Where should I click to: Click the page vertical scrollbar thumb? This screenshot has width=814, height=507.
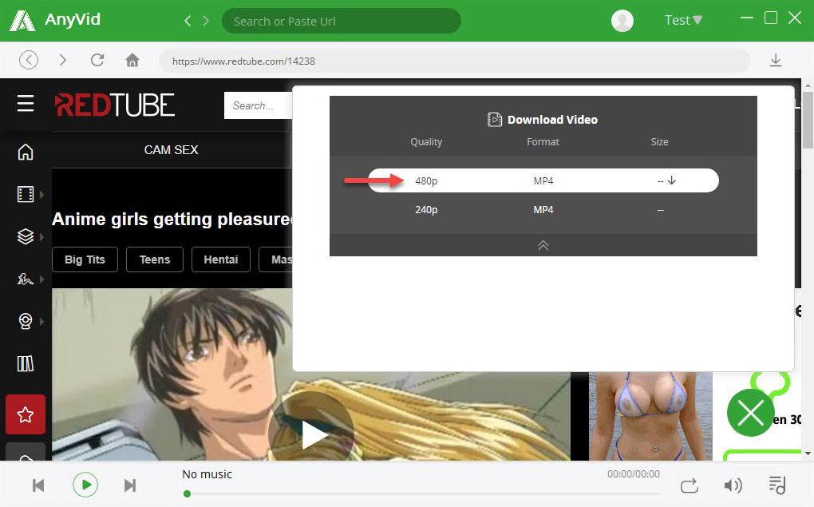(808, 121)
